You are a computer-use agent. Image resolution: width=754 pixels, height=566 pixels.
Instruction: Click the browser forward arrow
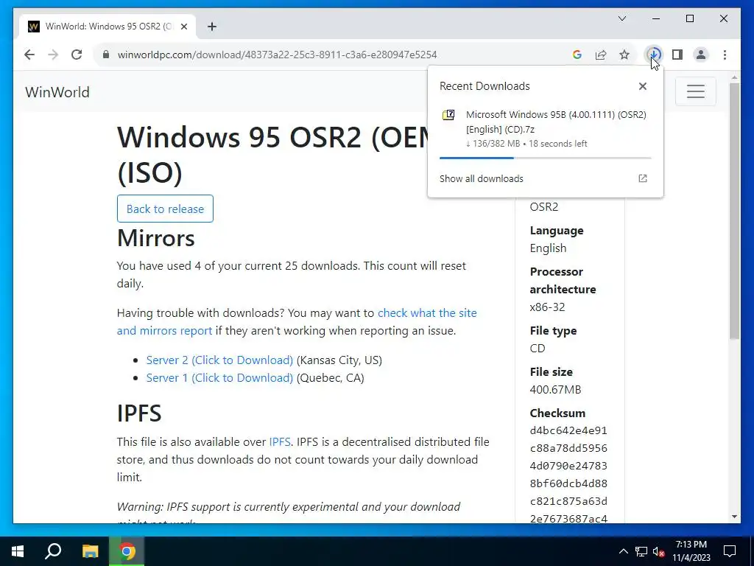point(53,55)
